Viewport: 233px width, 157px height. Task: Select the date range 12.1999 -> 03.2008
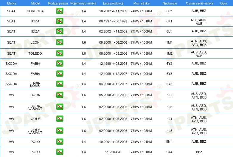pos(113,64)
